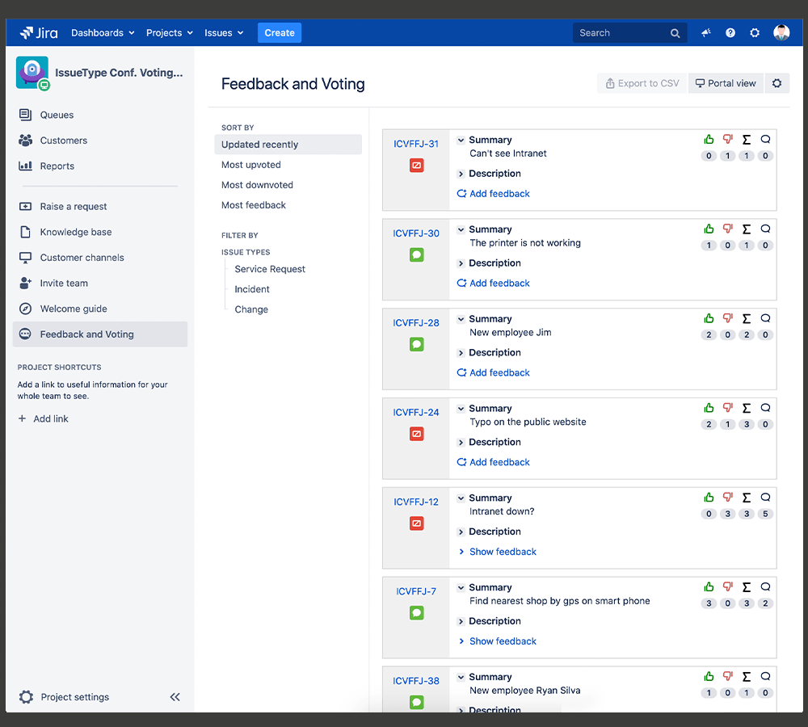Click thumbs-down icon on ICVFFJ-30 issue
808x727 pixels.
coord(727,229)
